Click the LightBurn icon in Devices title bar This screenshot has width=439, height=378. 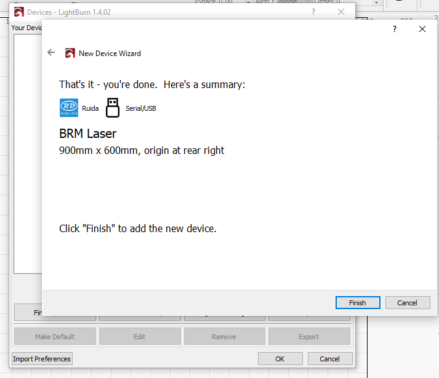tap(18, 12)
